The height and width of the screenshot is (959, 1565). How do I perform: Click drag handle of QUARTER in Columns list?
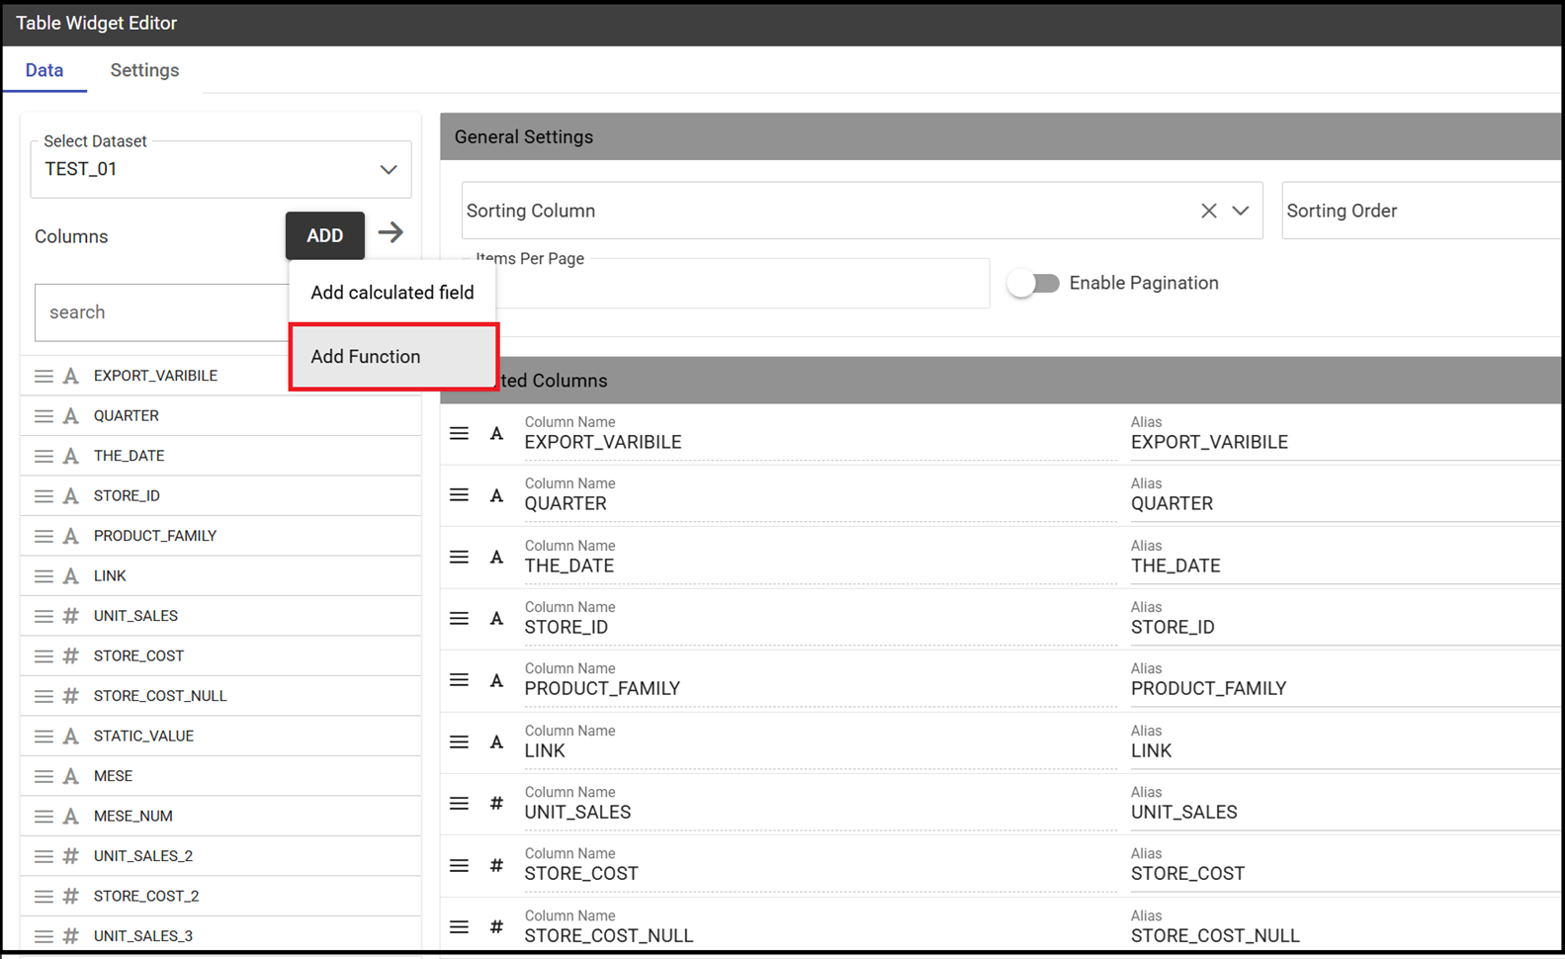[x=43, y=416]
